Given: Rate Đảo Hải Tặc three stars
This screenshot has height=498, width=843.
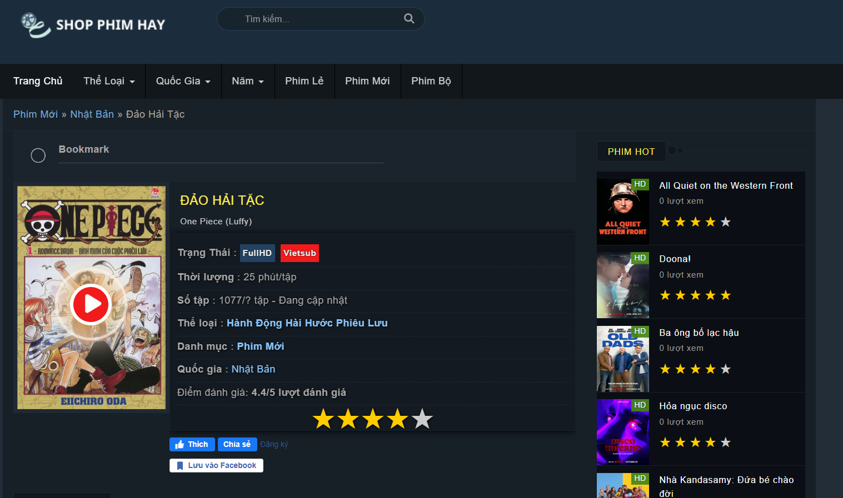Looking at the screenshot, I should click(x=373, y=419).
